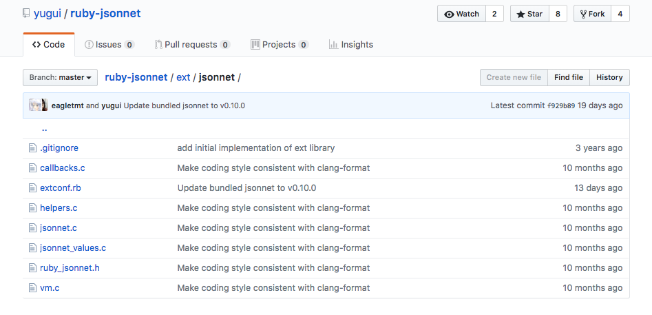The image size is (652, 315).
Task: Open the stargazers count 8
Action: tap(558, 14)
